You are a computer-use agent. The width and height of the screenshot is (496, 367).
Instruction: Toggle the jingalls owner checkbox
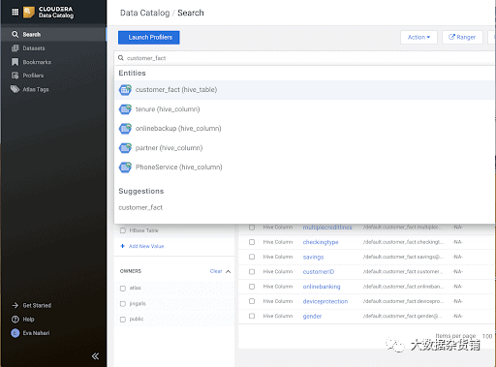point(123,304)
